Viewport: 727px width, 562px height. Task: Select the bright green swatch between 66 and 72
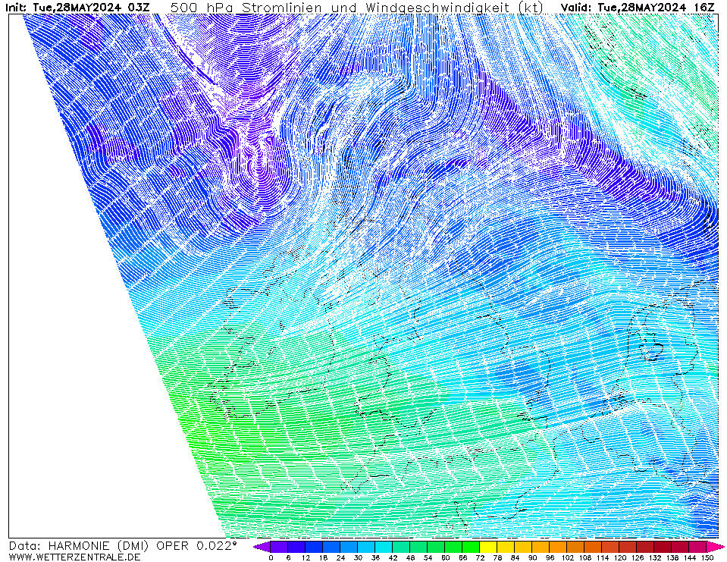pos(471,547)
